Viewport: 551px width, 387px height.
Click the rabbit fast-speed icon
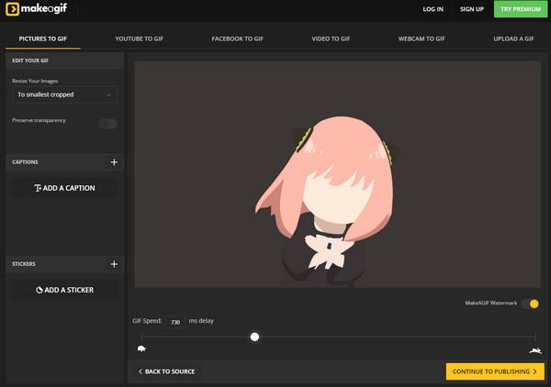pyautogui.click(x=535, y=350)
